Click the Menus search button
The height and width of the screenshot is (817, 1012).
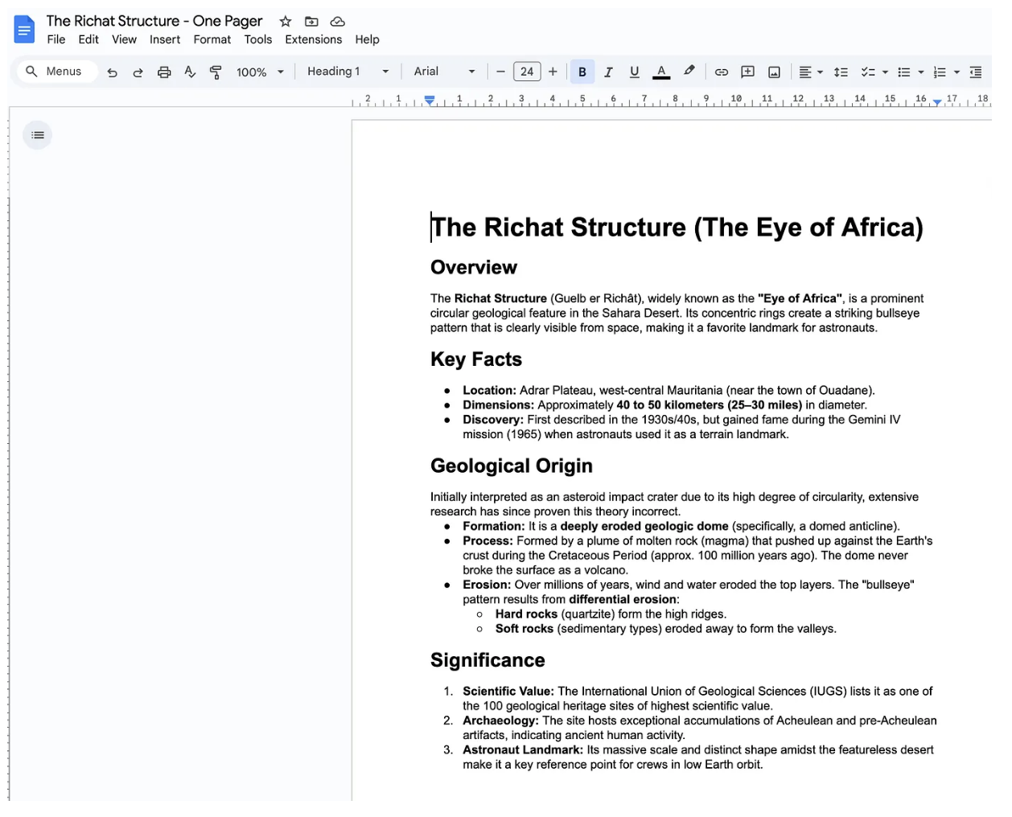click(55, 72)
